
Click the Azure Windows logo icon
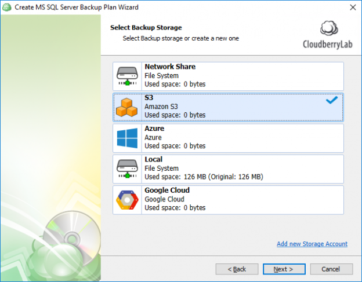(x=127, y=138)
